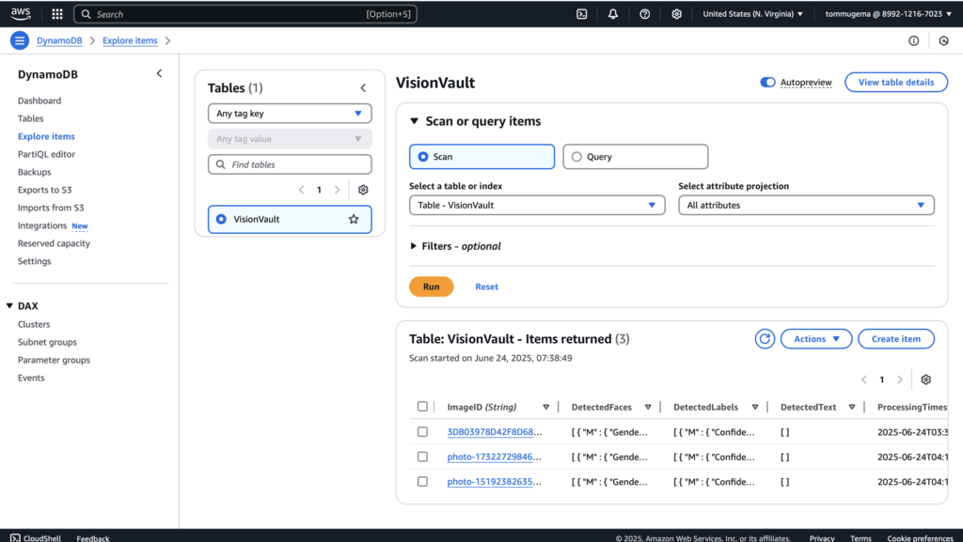This screenshot has width=963, height=542.
Task: Click the orange Run button
Action: pos(431,286)
